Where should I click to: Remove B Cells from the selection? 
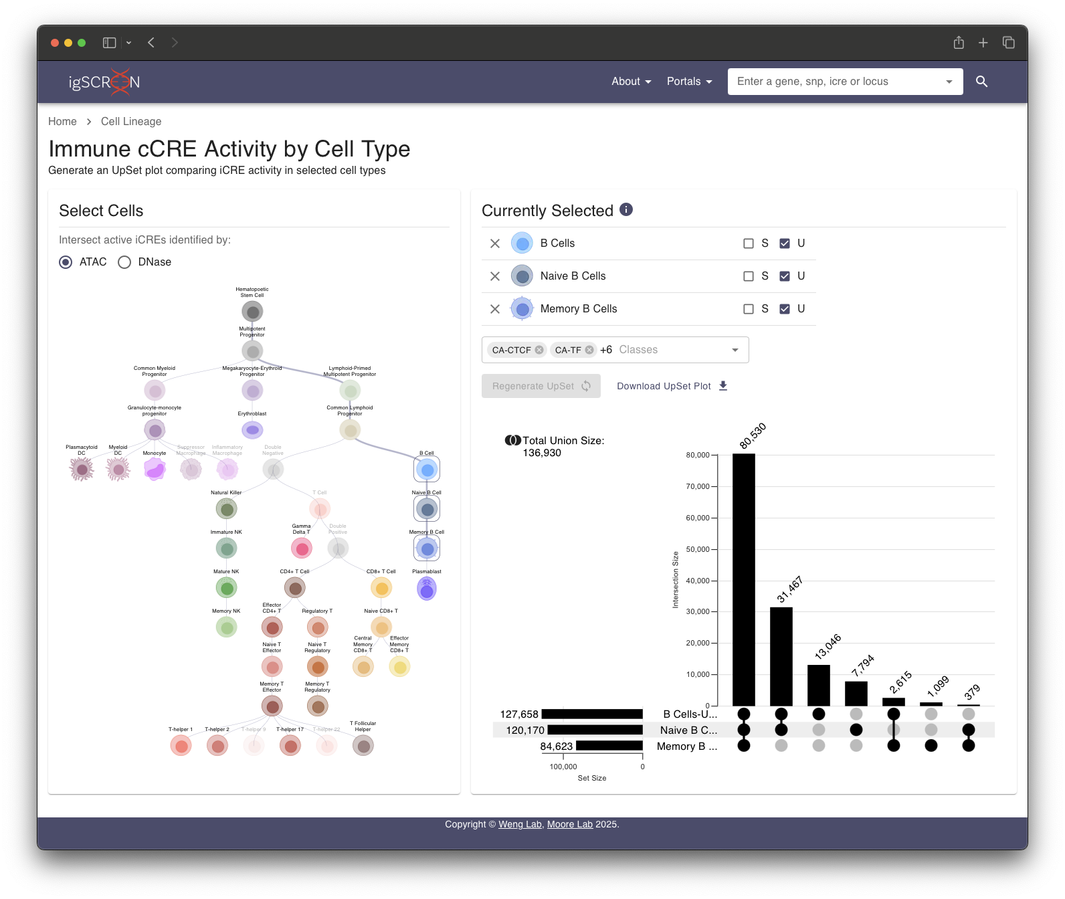click(495, 243)
